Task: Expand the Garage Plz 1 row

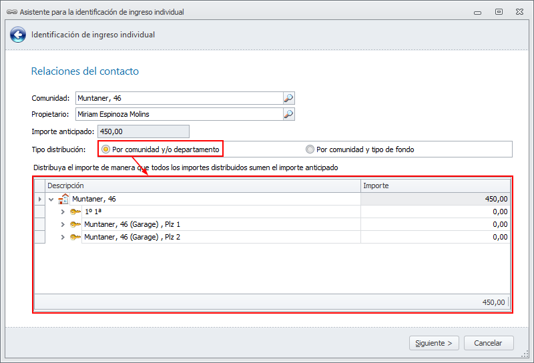Action: click(x=63, y=224)
